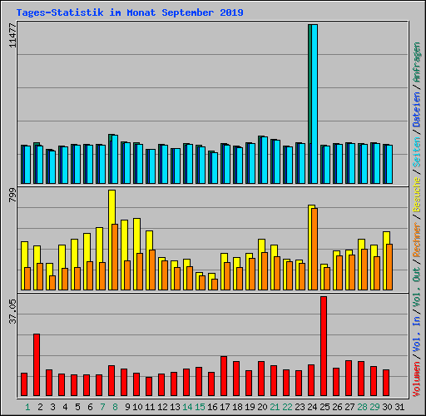Click day label 27 on the x-axis
The width and height of the screenshot is (426, 416).
(349, 407)
